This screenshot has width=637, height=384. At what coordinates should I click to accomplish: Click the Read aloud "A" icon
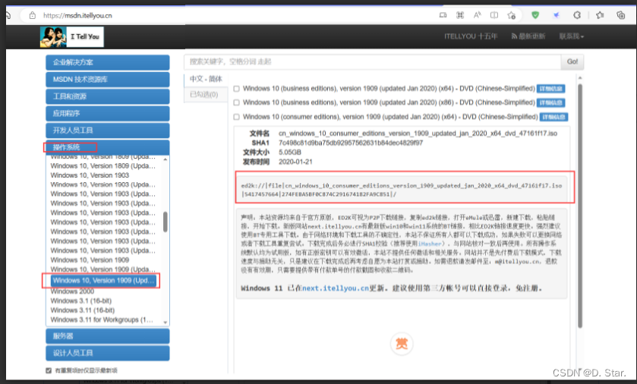click(477, 15)
